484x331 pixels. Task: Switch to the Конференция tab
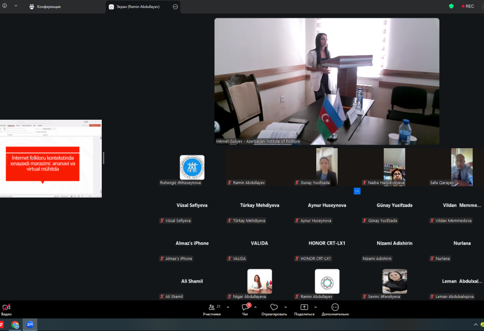click(45, 6)
